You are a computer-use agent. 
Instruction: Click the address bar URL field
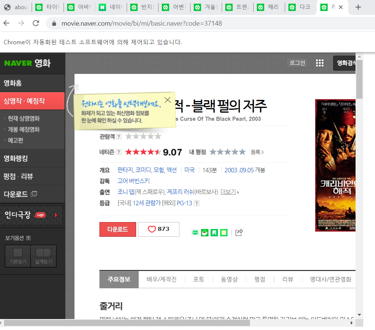pyautogui.click(x=142, y=23)
